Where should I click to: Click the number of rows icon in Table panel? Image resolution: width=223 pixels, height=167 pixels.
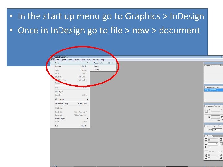click(x=206, y=140)
